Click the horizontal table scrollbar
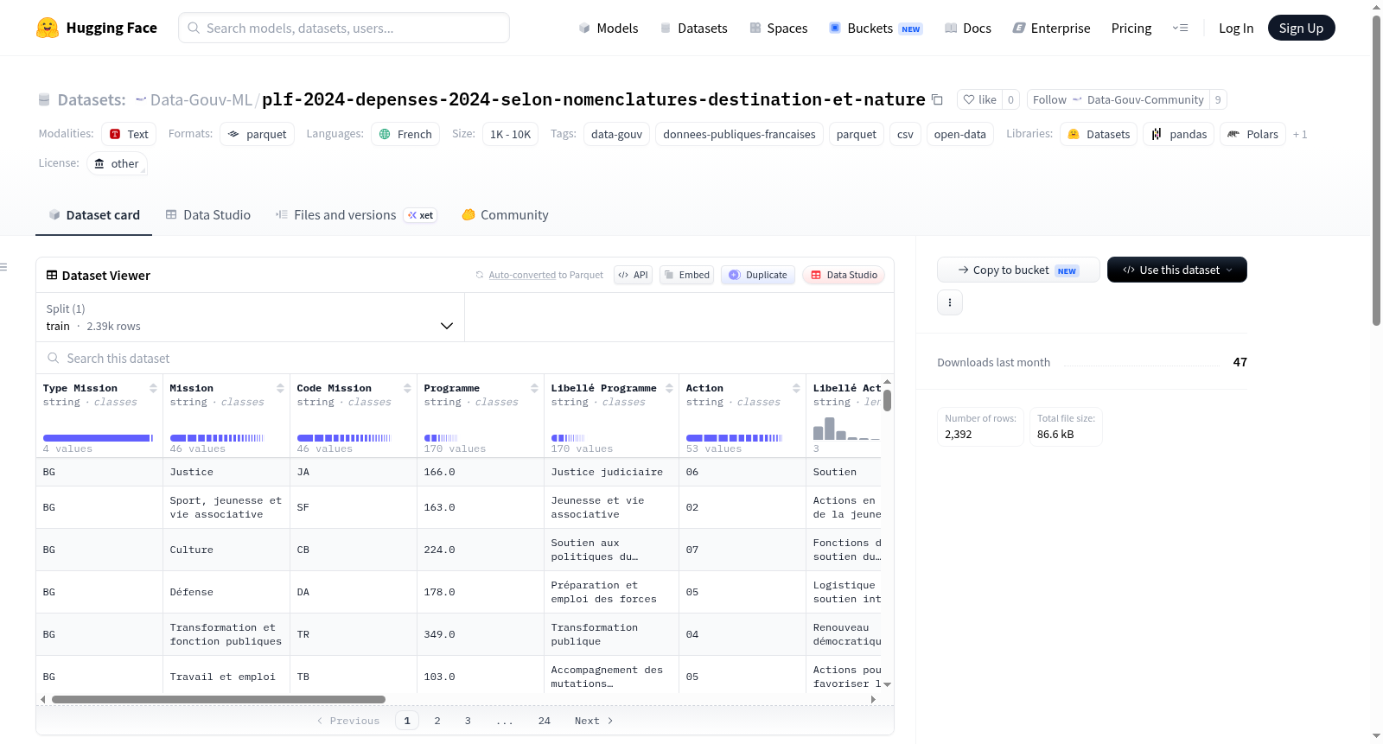 coord(219,700)
